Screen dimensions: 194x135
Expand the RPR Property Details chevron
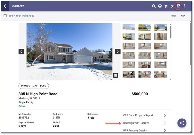pos(165,130)
